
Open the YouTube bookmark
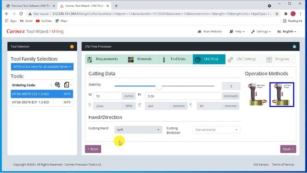(x=44, y=21)
